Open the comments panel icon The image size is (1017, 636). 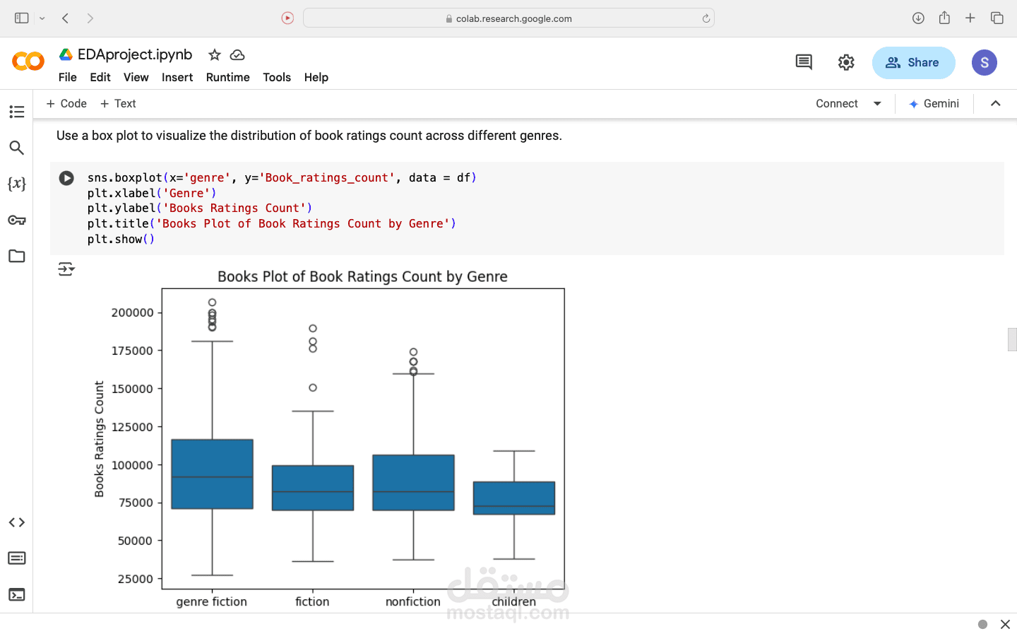804,62
